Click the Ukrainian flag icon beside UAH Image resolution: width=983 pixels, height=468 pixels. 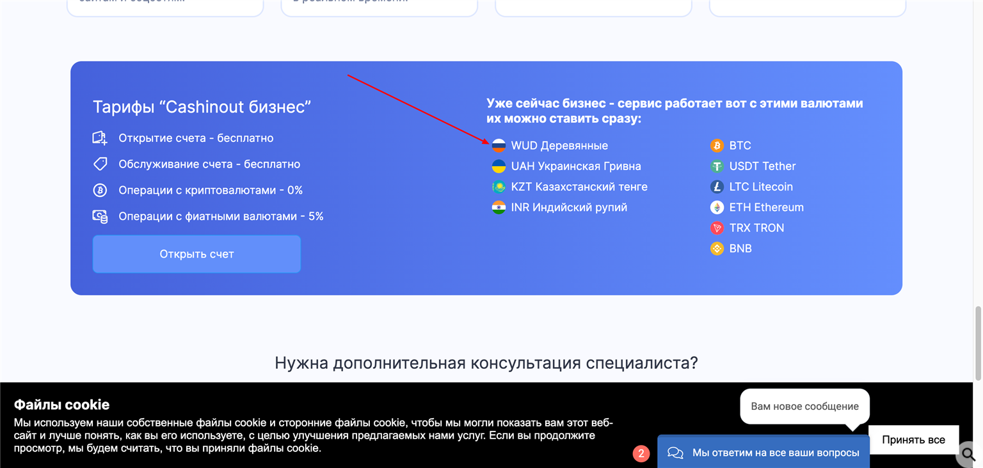(x=499, y=166)
